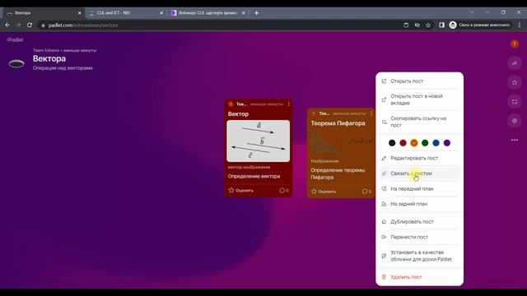Choose На задний план option
Viewport: 527px width, 296px height.
pos(419,204)
